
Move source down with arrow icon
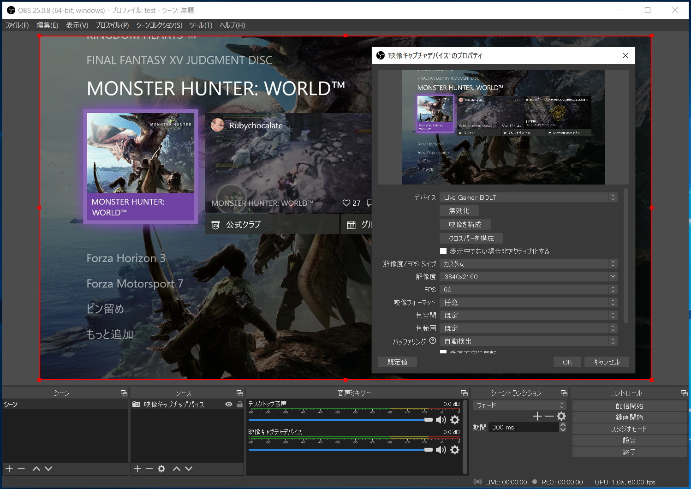[189, 469]
